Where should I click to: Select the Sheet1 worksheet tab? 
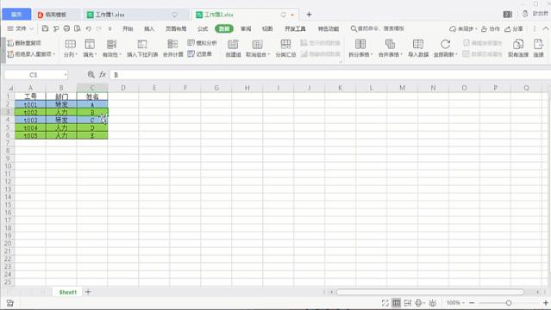[67, 292]
